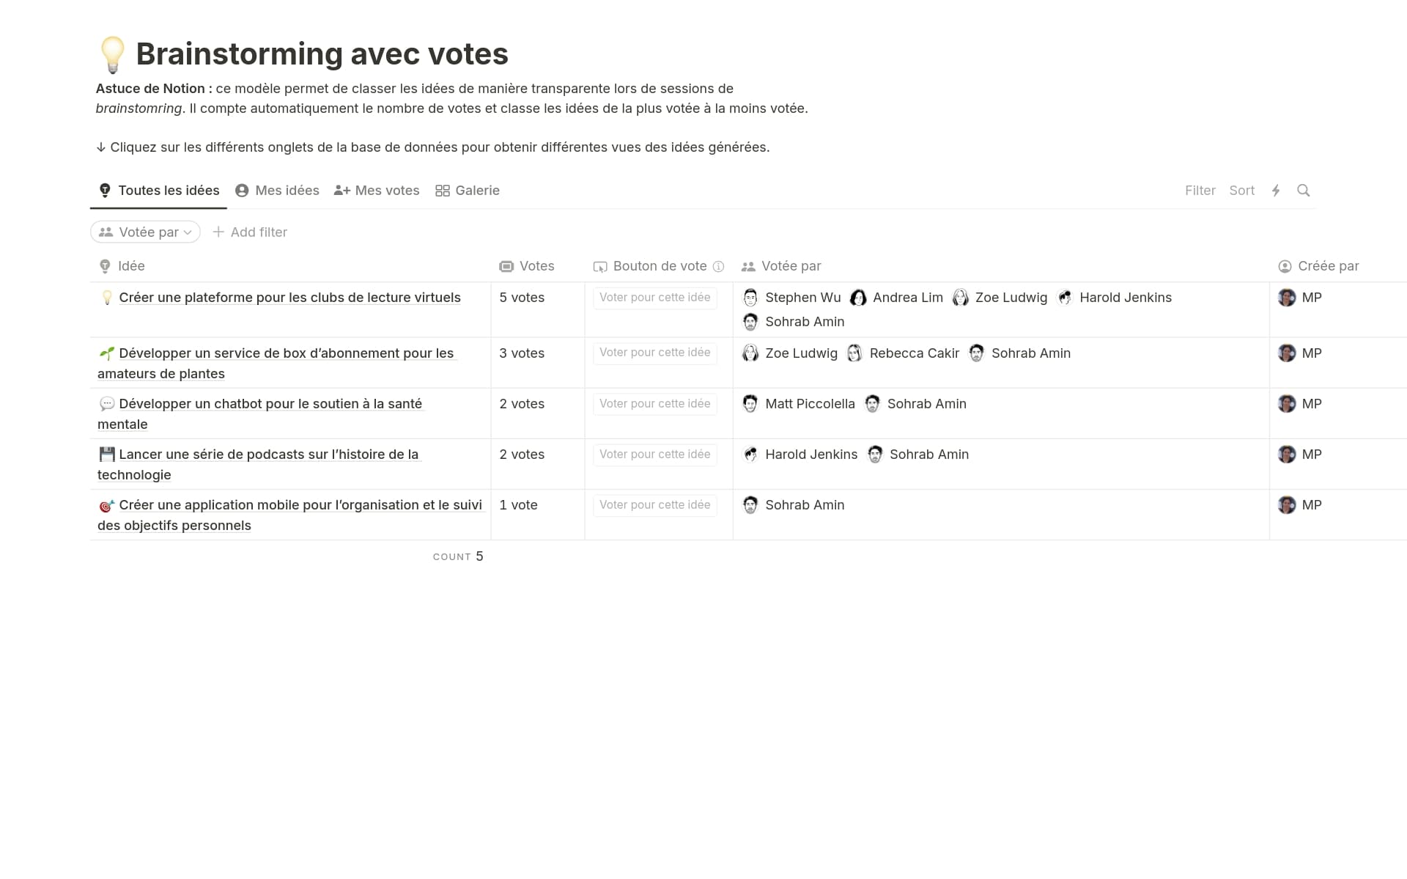Click the lightning bolt automations icon
The image size is (1407, 879).
(x=1276, y=191)
